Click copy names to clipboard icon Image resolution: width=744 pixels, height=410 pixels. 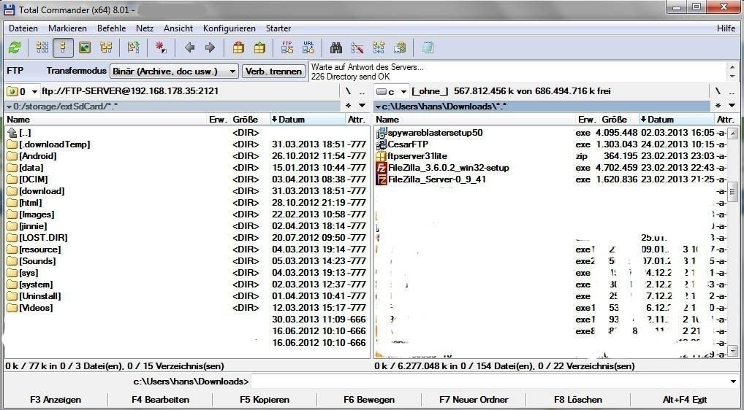coord(400,48)
